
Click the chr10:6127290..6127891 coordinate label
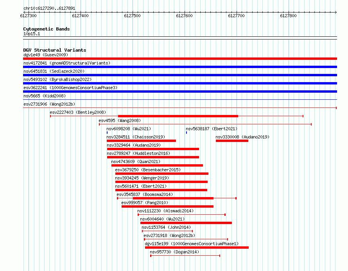point(49,9)
